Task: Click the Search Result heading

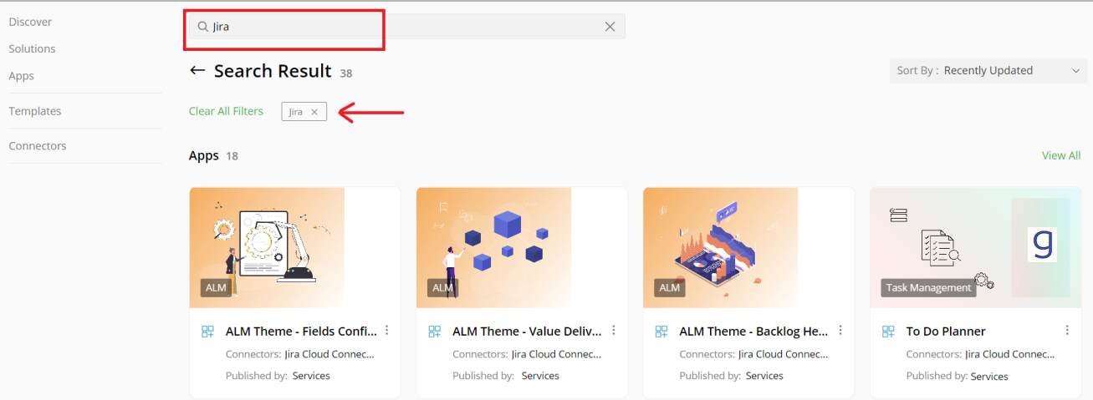Action: (273, 71)
